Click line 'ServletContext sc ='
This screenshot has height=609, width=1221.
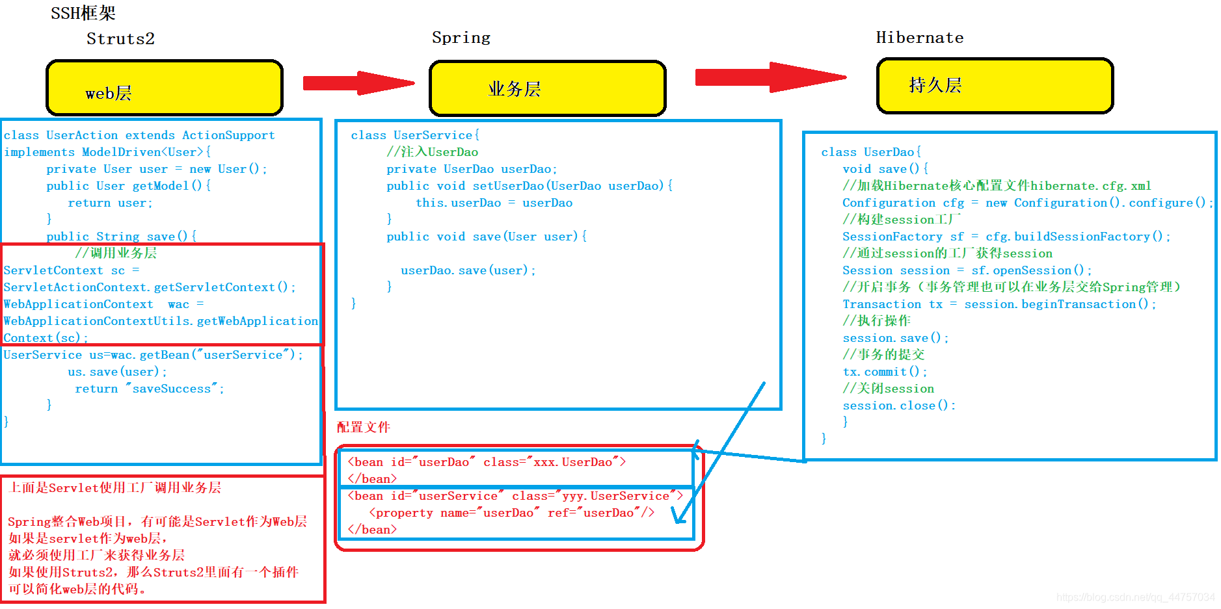click(72, 270)
